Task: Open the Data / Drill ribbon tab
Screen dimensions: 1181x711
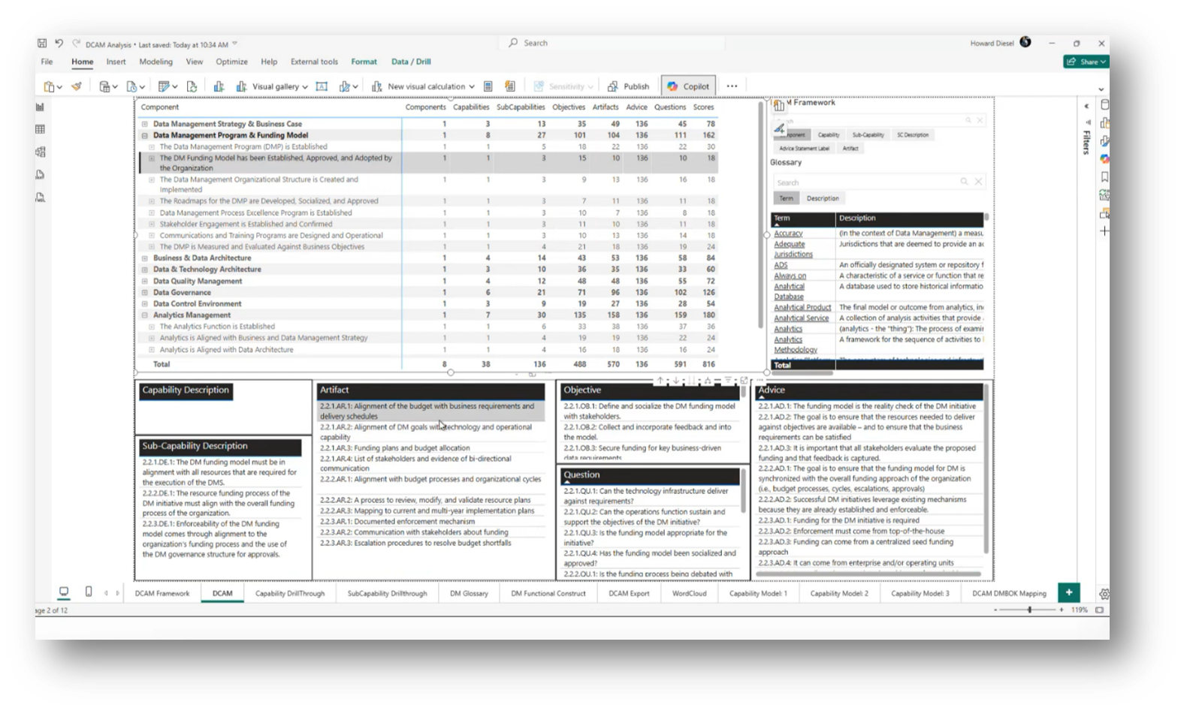Action: (x=411, y=62)
